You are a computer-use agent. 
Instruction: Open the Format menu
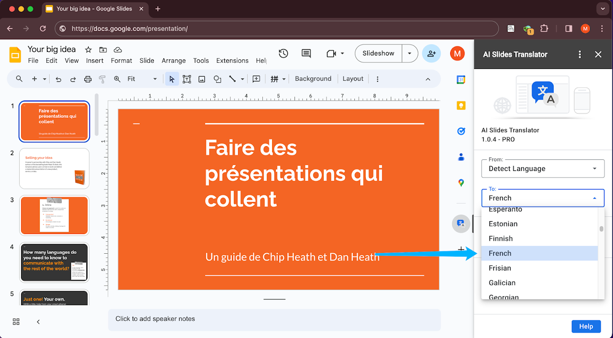tap(121, 61)
